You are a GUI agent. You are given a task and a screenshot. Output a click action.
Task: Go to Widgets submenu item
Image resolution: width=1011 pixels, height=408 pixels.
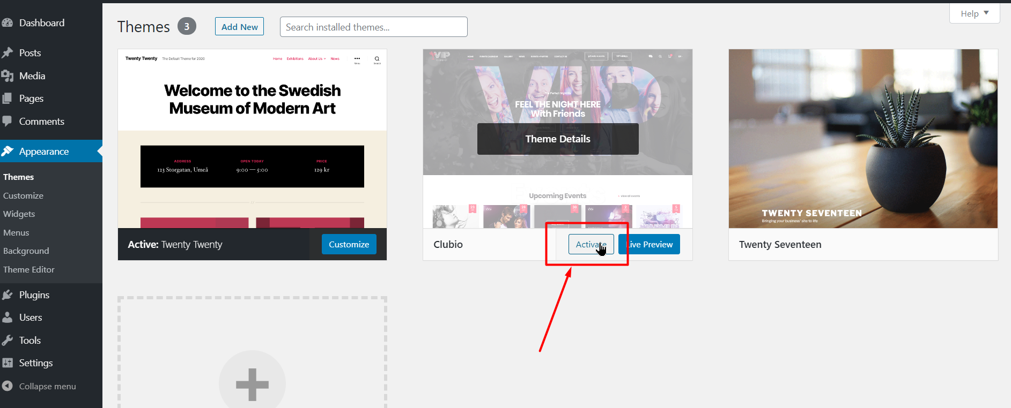point(19,214)
